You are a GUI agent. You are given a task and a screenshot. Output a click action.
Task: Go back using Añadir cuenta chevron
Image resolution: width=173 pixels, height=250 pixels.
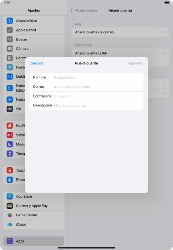tap(72, 10)
